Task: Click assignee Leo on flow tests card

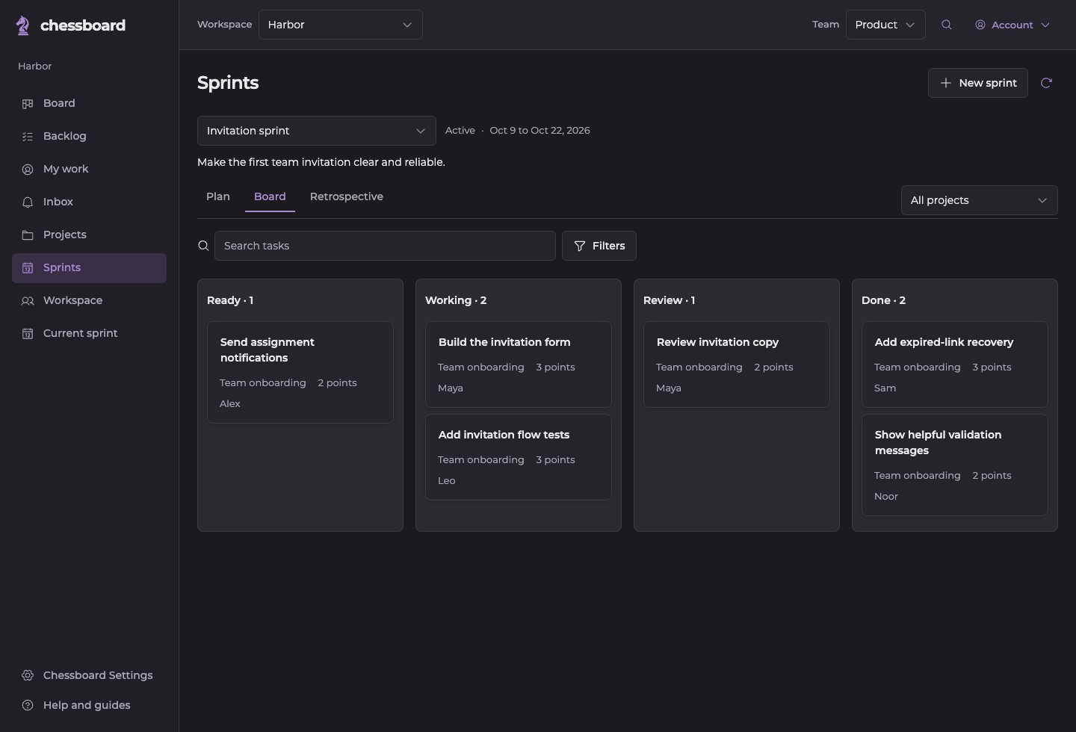Action: pyautogui.click(x=447, y=481)
